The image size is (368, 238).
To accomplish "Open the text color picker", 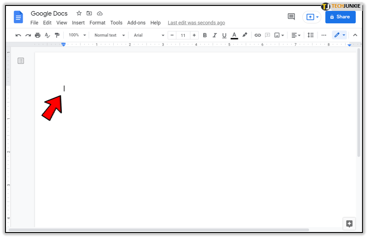I will click(x=234, y=35).
